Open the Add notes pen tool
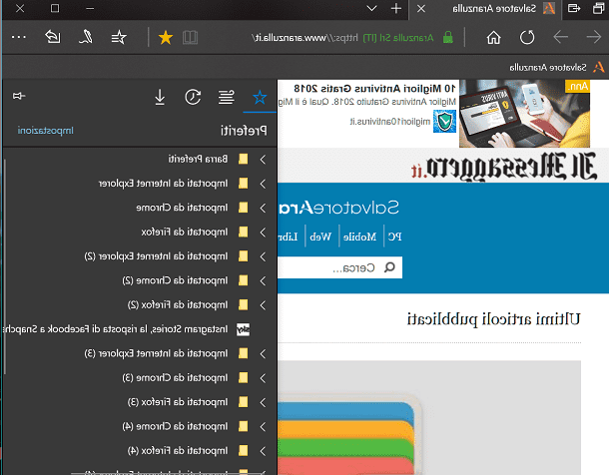The image size is (609, 475). 86,37
